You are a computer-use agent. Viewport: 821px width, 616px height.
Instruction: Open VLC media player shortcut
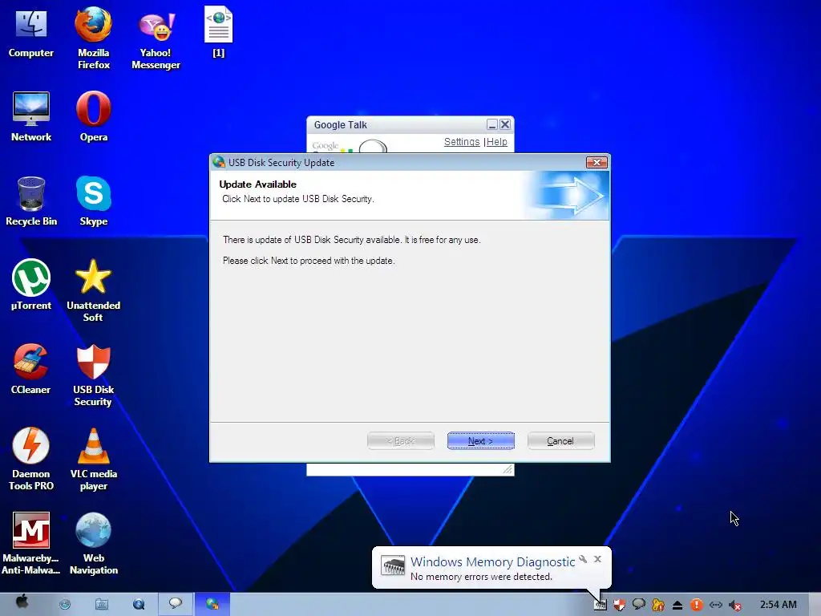tap(93, 460)
